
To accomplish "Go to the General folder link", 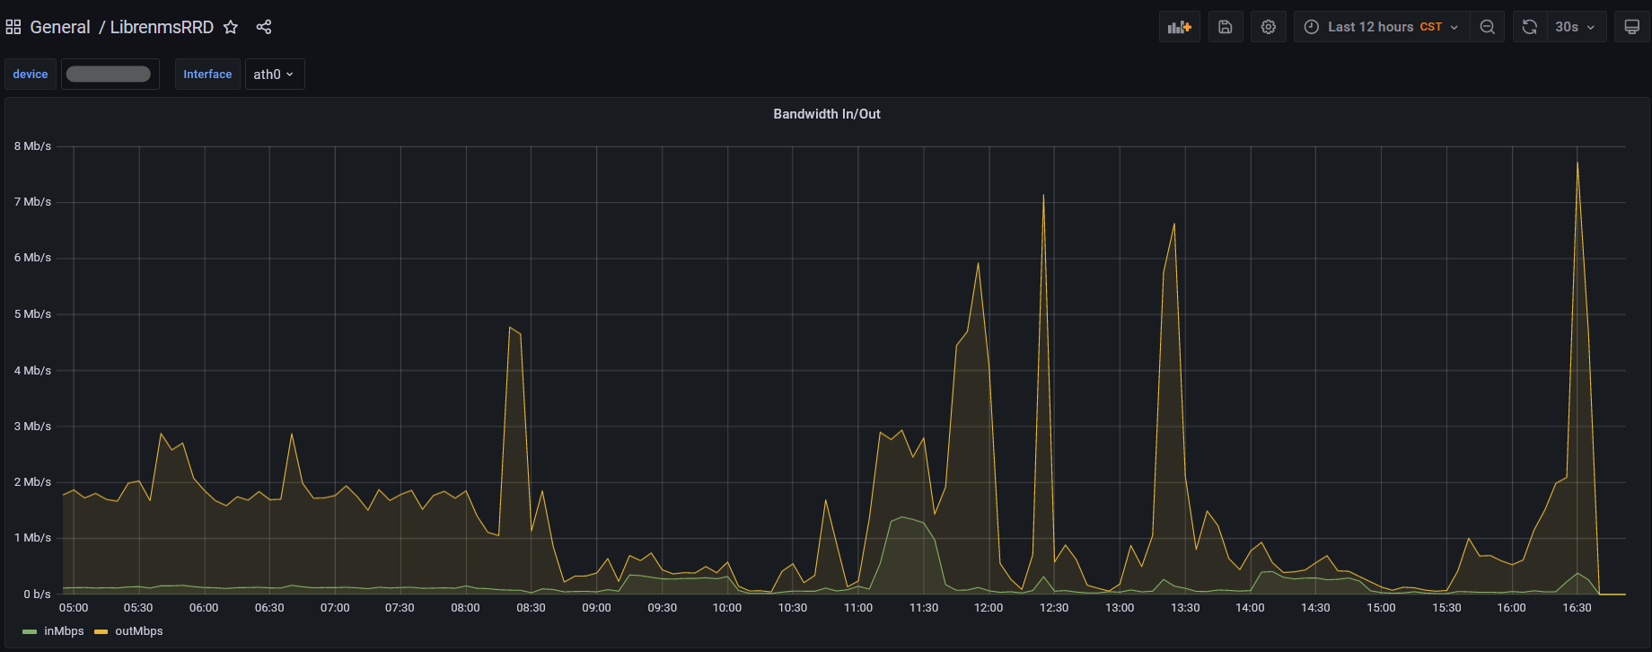I will coord(60,27).
